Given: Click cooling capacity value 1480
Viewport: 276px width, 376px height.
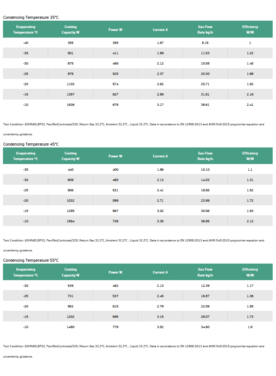Looking at the screenshot, I should [70, 327].
